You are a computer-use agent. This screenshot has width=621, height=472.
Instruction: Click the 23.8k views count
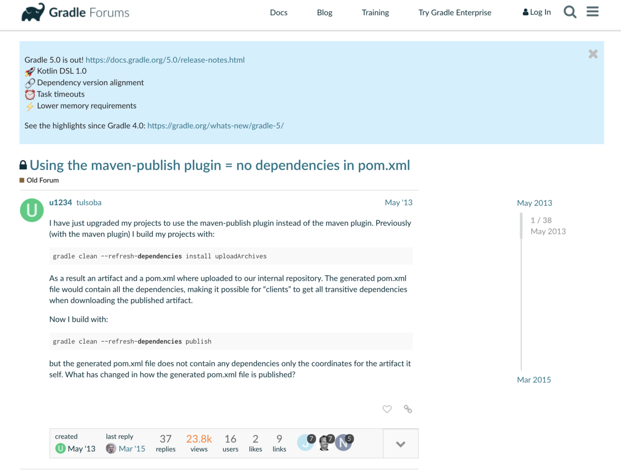(199, 443)
